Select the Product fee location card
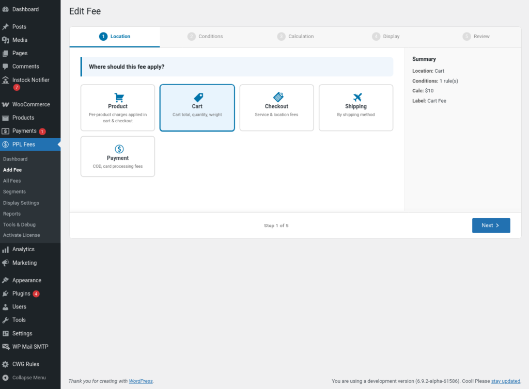Viewport: 529px width, 389px height. pyautogui.click(x=118, y=108)
